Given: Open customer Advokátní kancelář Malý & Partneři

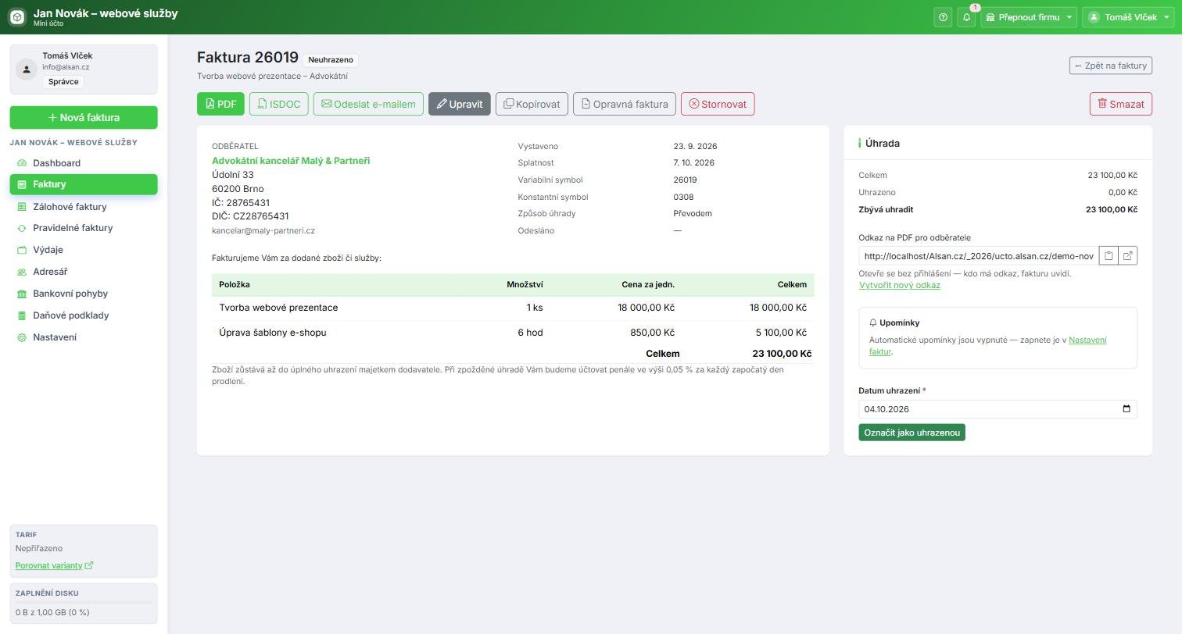Looking at the screenshot, I should coord(291,161).
